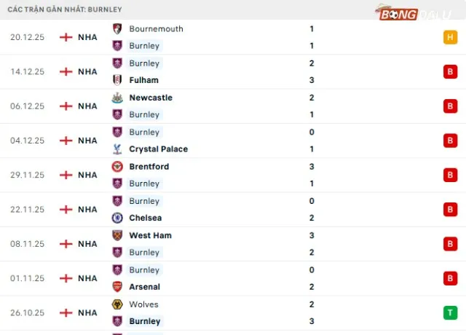Select the 06.12.25 match date
466x335 pixels.
pyautogui.click(x=28, y=106)
